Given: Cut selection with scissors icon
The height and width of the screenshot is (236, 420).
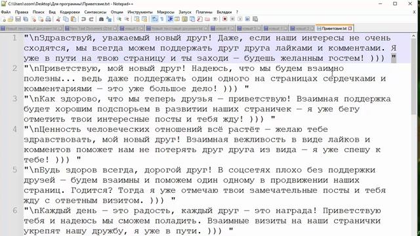Looking at the screenshot, I should 58,19.
